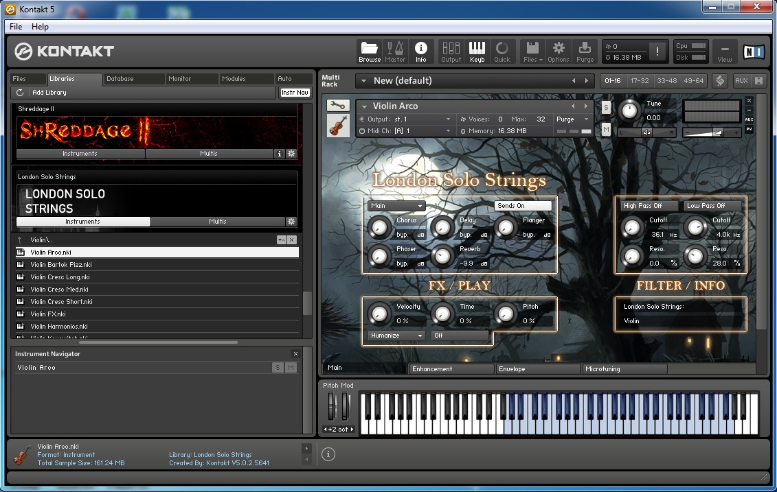This screenshot has width=777, height=492.
Task: Open London Solo Strings settings gear
Action: [x=291, y=221]
